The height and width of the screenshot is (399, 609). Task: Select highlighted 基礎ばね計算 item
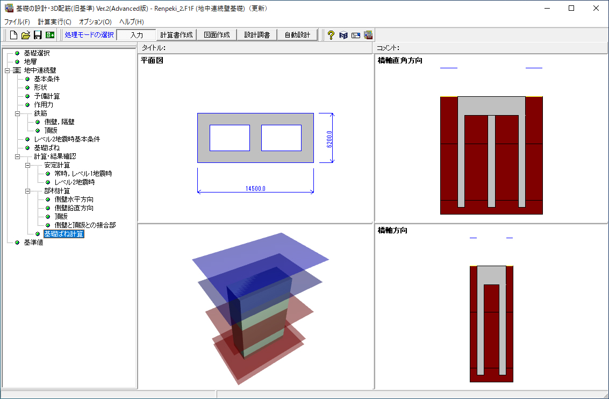click(x=64, y=234)
